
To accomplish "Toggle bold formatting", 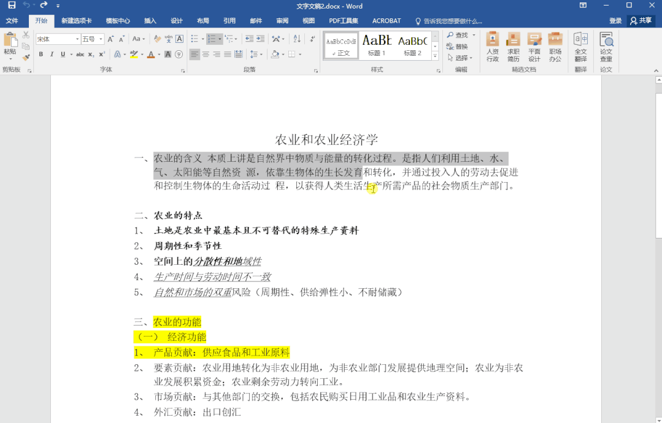I will pos(40,55).
